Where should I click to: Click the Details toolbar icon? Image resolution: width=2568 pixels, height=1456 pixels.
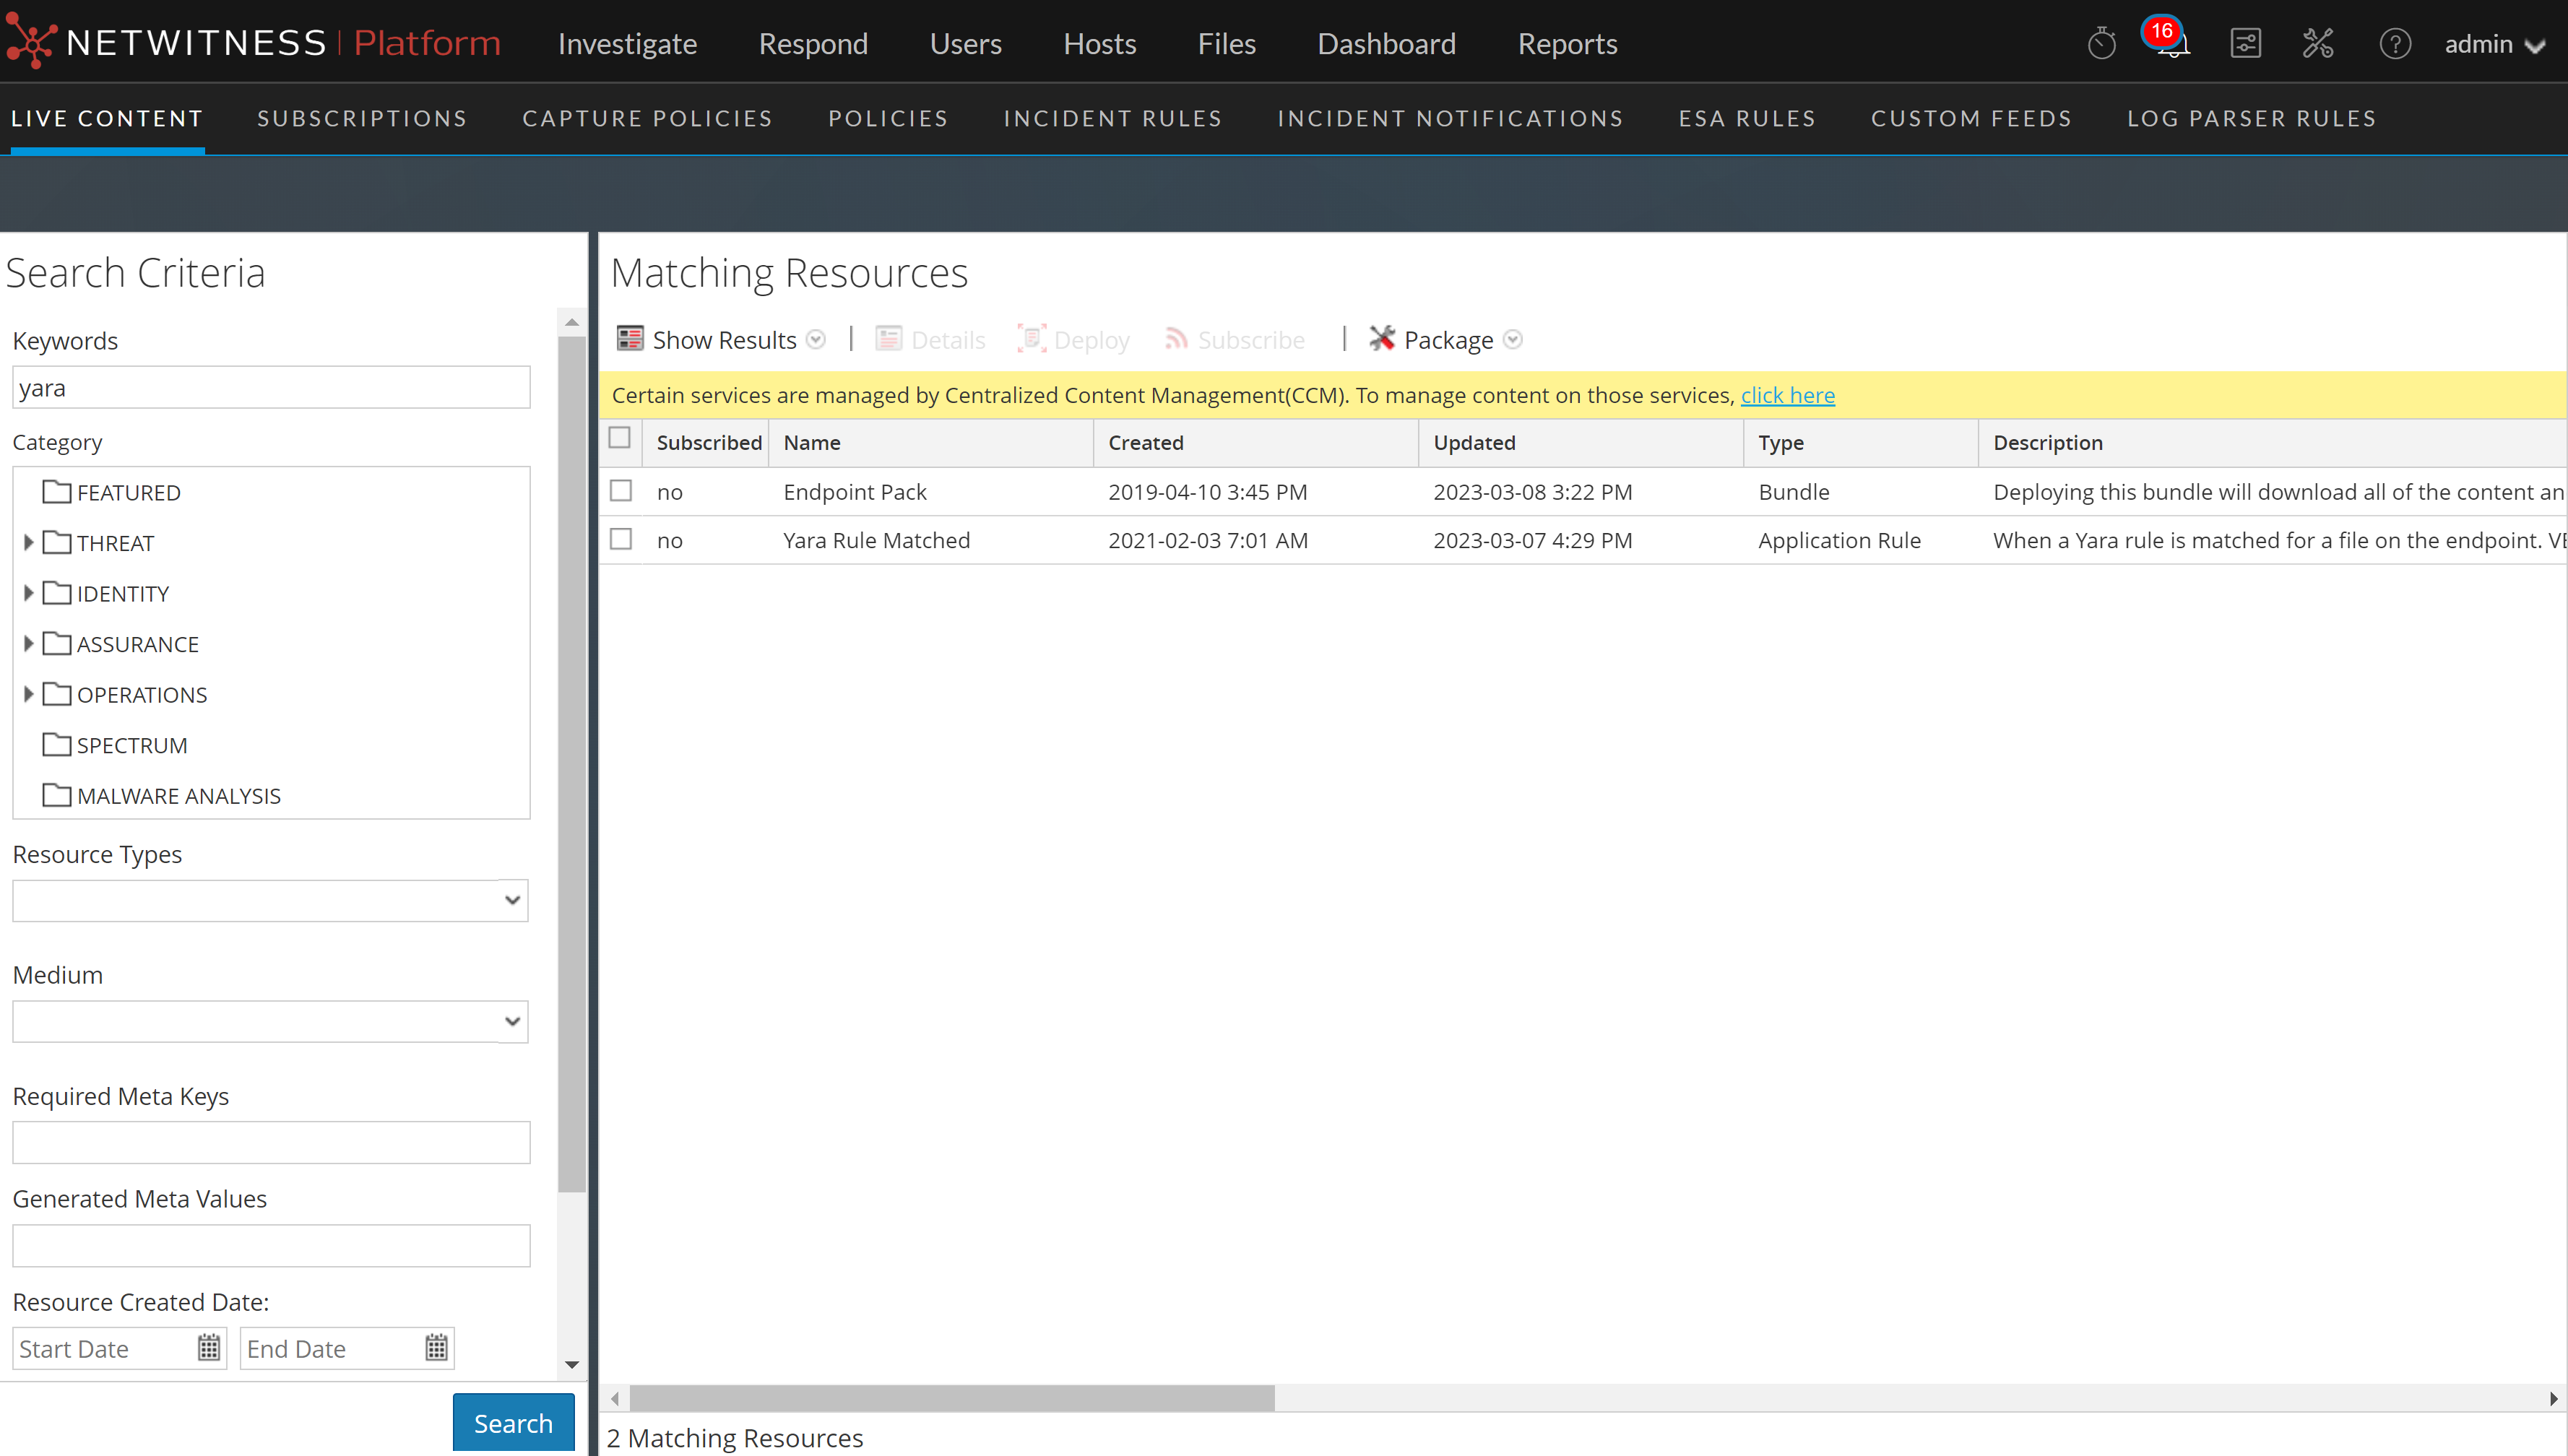(888, 339)
